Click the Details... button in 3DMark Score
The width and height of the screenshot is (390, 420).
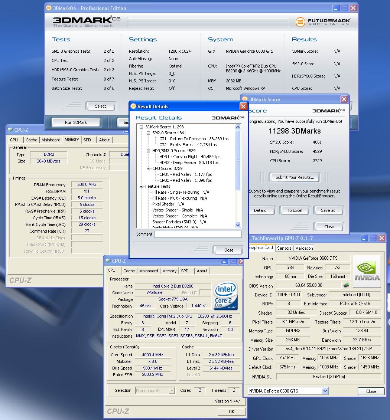click(262, 210)
